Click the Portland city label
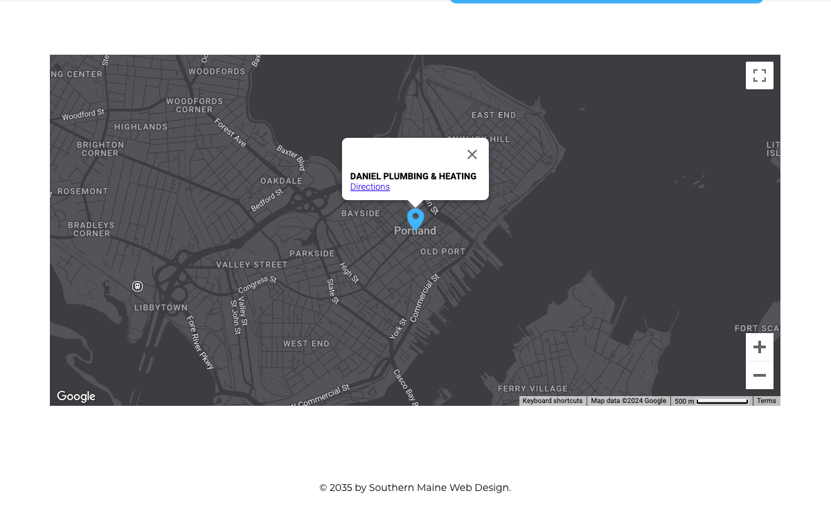 [415, 231]
